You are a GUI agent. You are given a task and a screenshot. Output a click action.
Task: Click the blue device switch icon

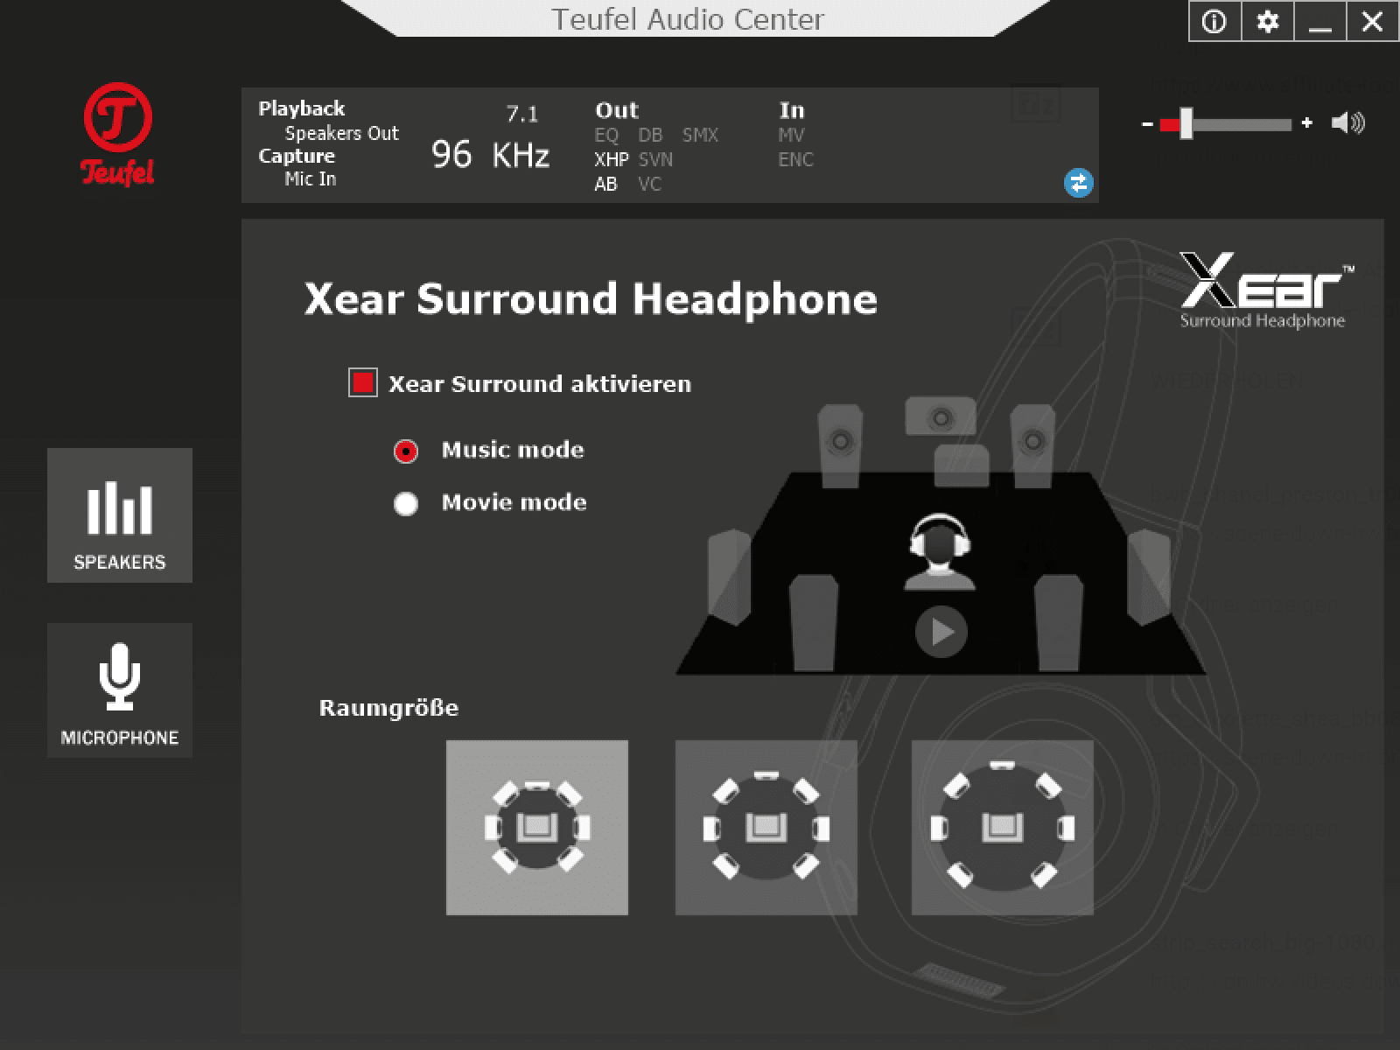coord(1078,183)
